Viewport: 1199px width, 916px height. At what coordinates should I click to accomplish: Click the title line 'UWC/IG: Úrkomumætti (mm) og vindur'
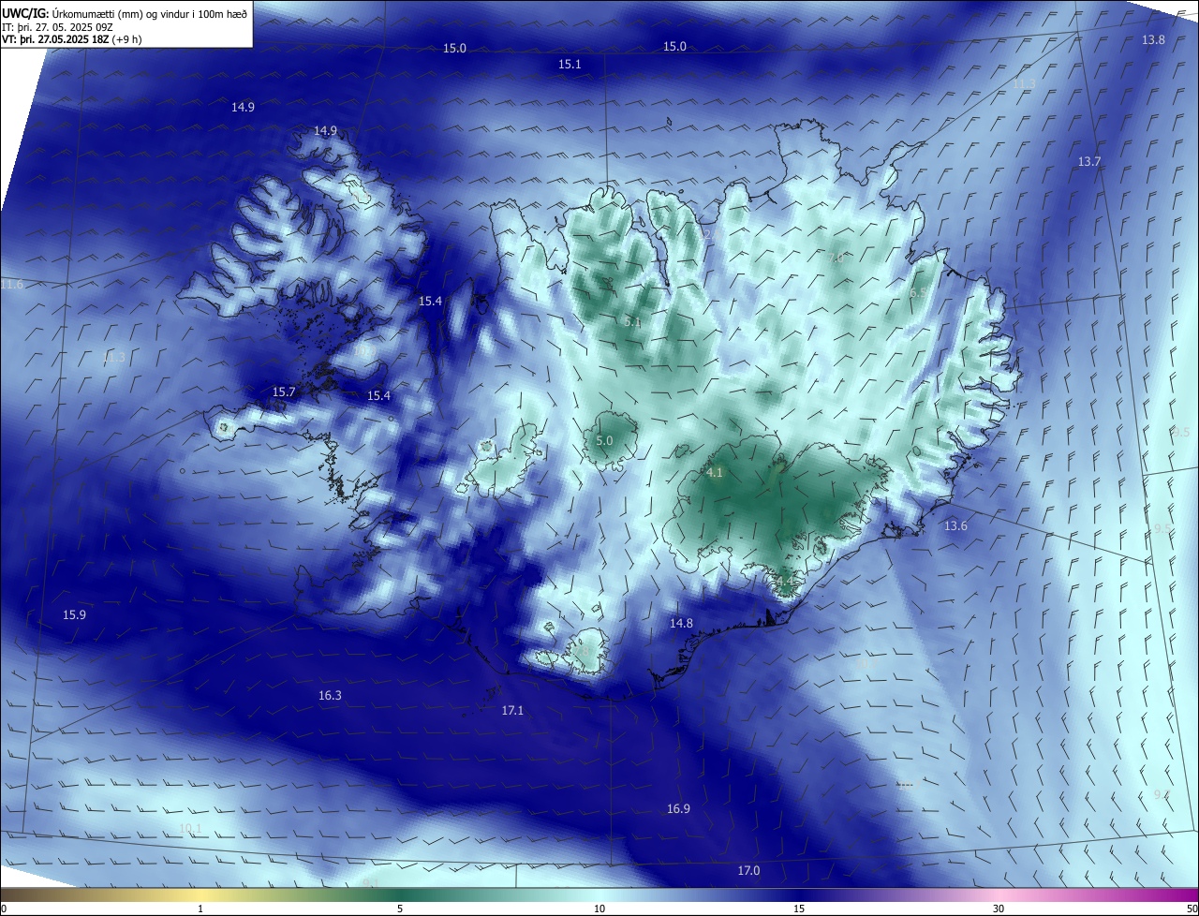click(125, 12)
